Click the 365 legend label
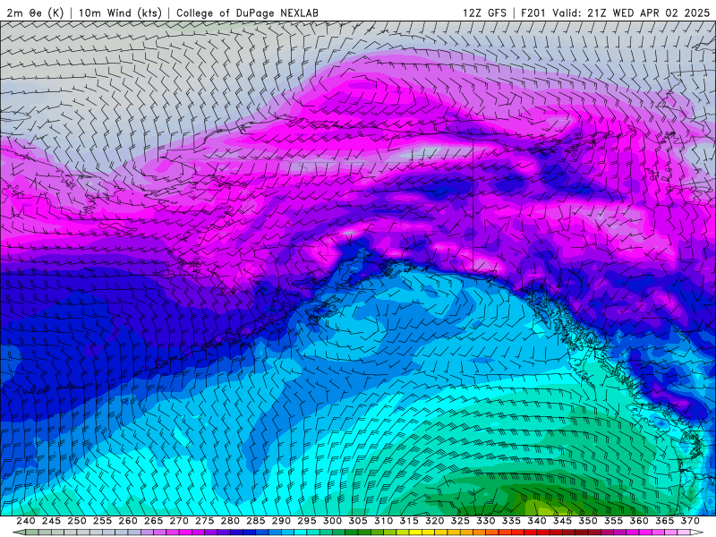716x537 pixels. 665,521
